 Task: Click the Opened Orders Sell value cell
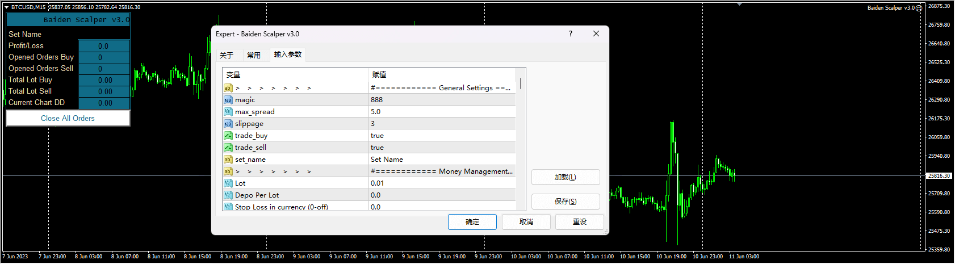click(104, 69)
